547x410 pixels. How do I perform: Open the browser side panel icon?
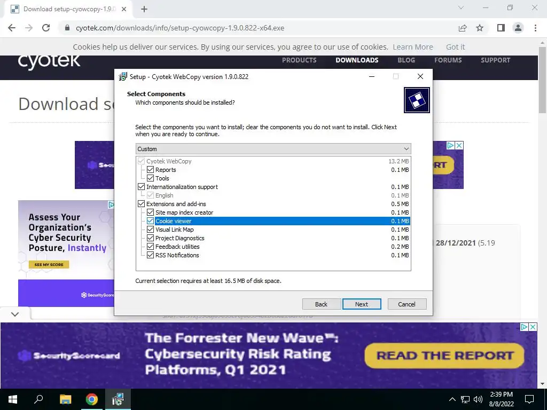pyautogui.click(x=501, y=28)
